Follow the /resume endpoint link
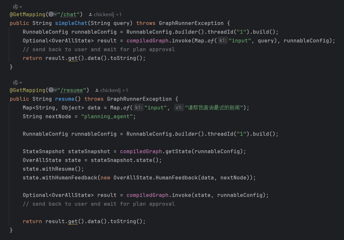The width and height of the screenshot is (344, 240). point(72,90)
